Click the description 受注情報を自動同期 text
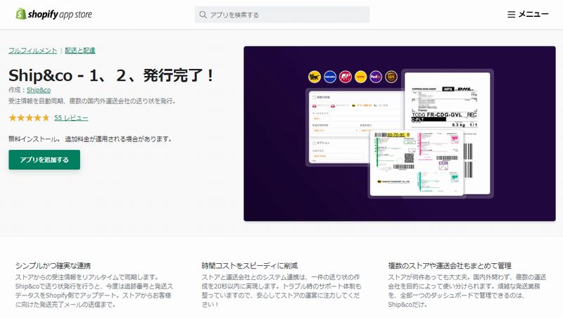Viewport: 563px width, 318px height. (92, 101)
